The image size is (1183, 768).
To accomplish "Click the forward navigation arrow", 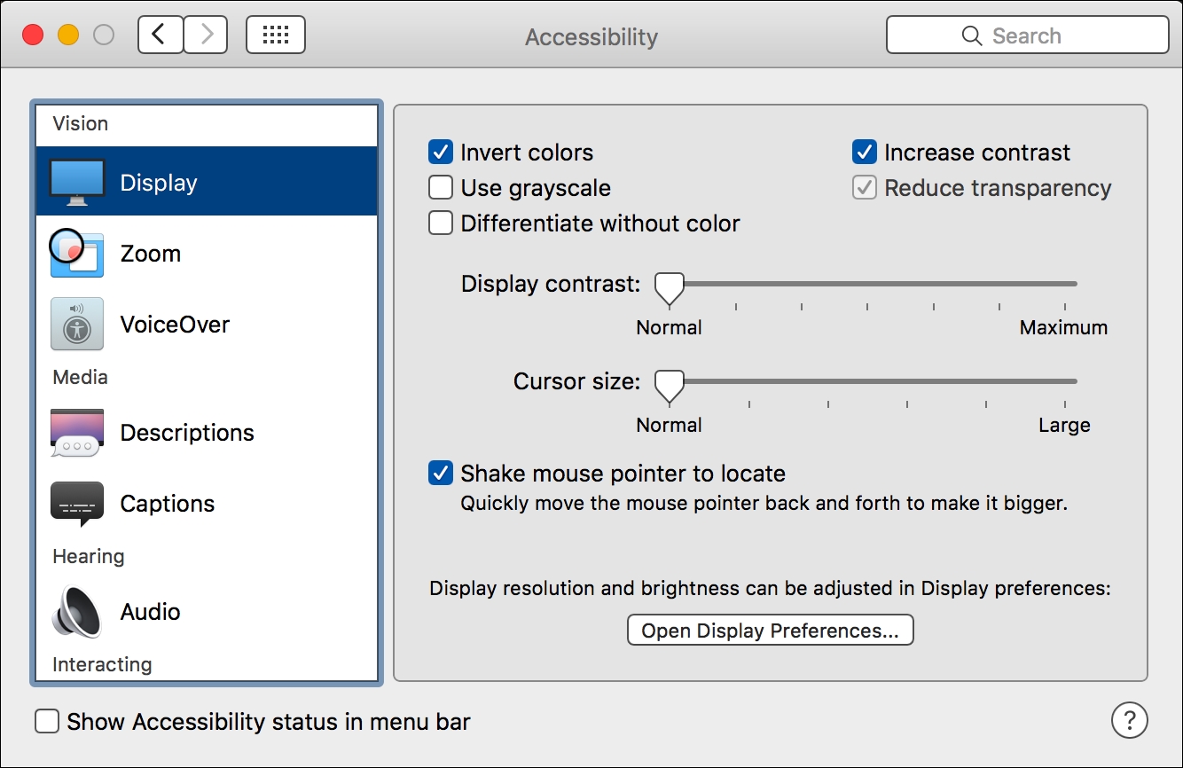I will (x=205, y=35).
